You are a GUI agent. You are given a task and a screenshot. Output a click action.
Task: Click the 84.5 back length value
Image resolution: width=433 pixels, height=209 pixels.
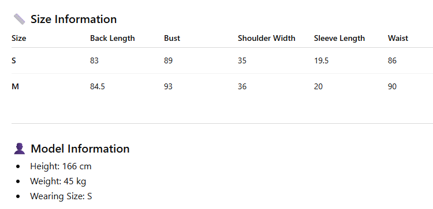(98, 86)
